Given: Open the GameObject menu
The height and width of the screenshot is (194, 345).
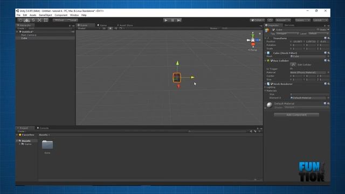Looking at the screenshot, I should tap(45, 15).
